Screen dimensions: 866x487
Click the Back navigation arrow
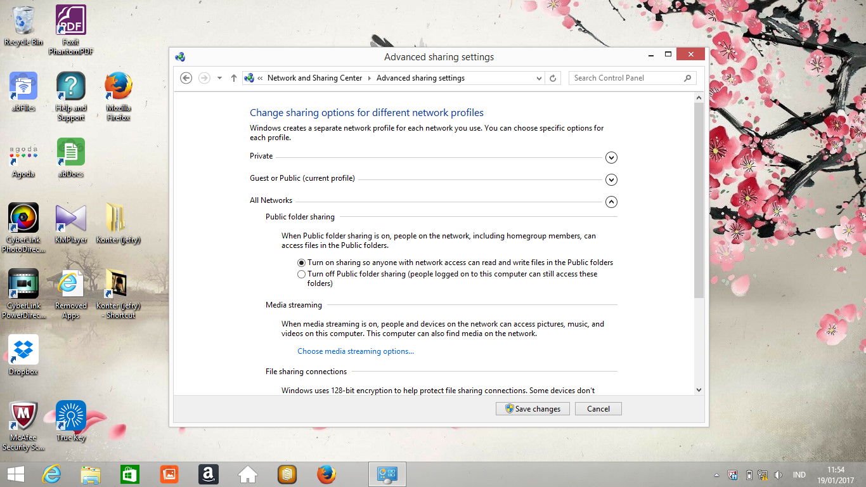coord(186,78)
